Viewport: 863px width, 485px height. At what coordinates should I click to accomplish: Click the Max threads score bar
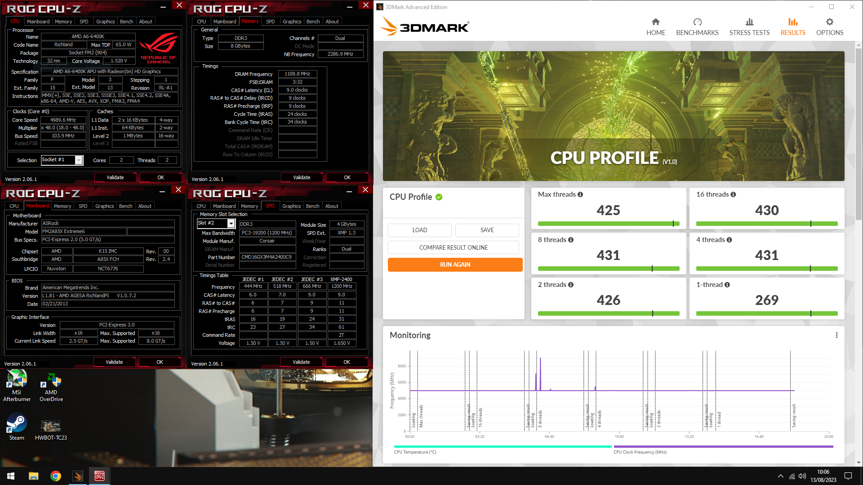[x=609, y=224]
